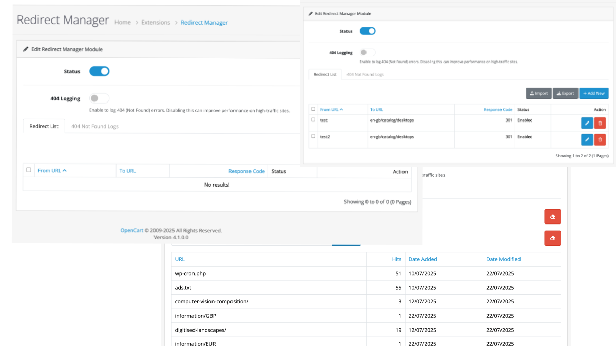Open the Redirect List tab in the left window
This screenshot has width=616, height=346.
pos(44,126)
